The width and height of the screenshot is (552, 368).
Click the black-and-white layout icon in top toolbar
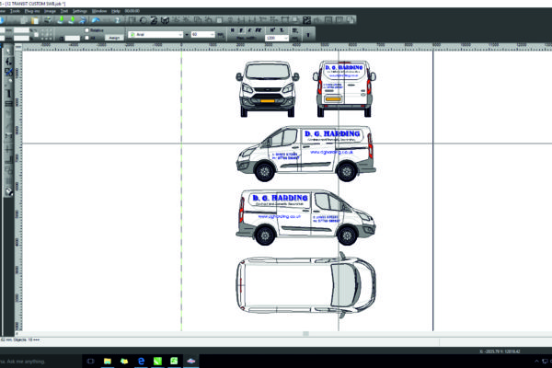(x=306, y=20)
